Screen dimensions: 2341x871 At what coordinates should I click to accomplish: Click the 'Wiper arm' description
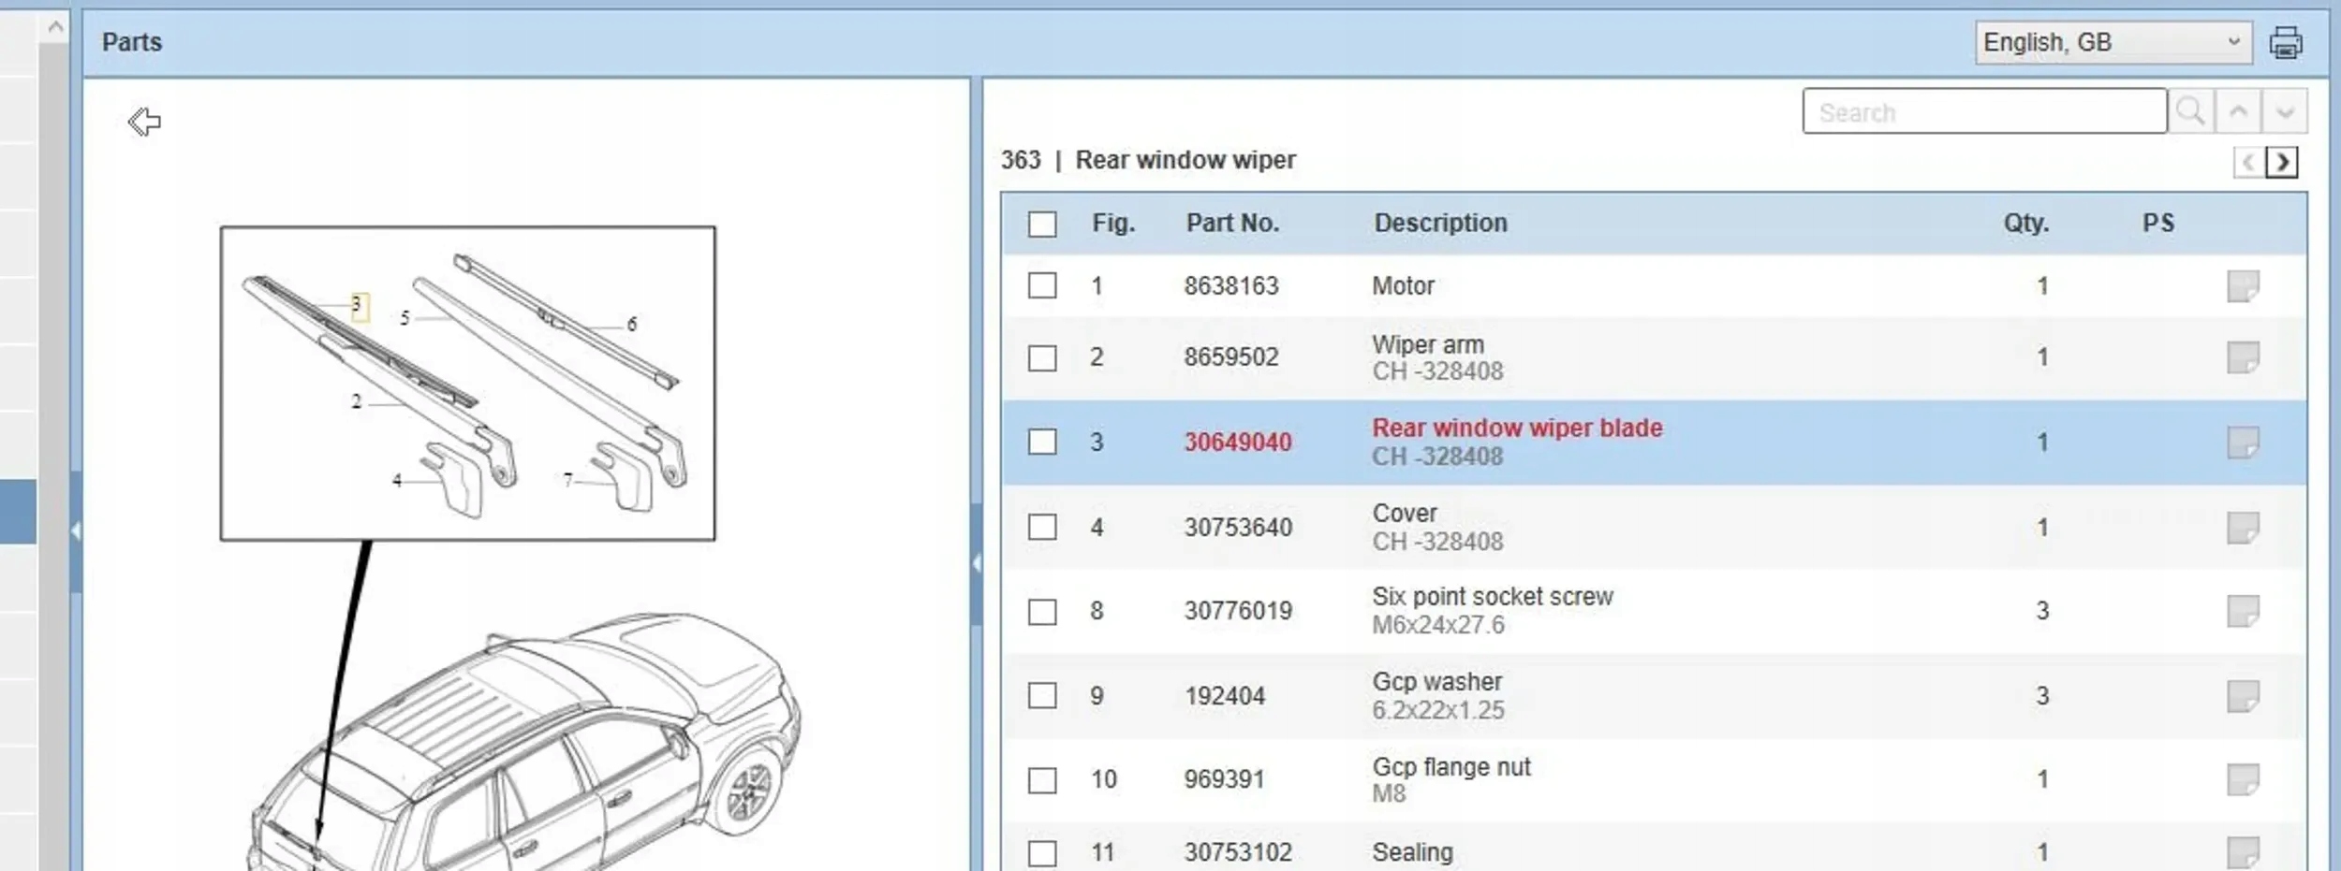1428,344
